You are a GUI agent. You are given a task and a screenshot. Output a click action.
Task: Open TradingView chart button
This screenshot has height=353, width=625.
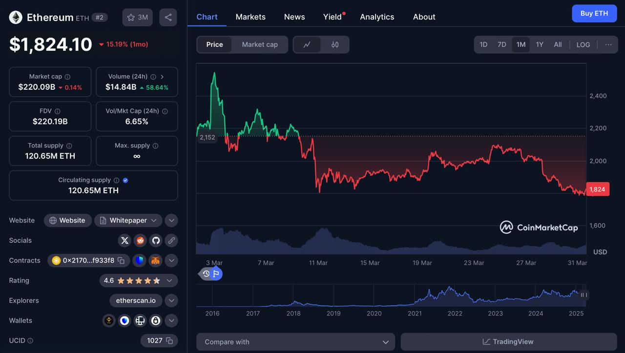(509, 342)
